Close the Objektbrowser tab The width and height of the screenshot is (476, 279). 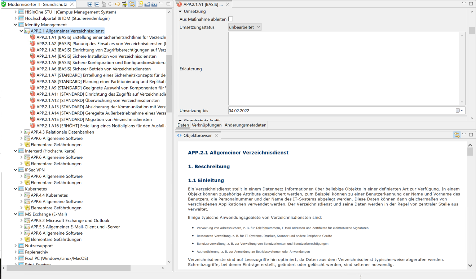(216, 135)
